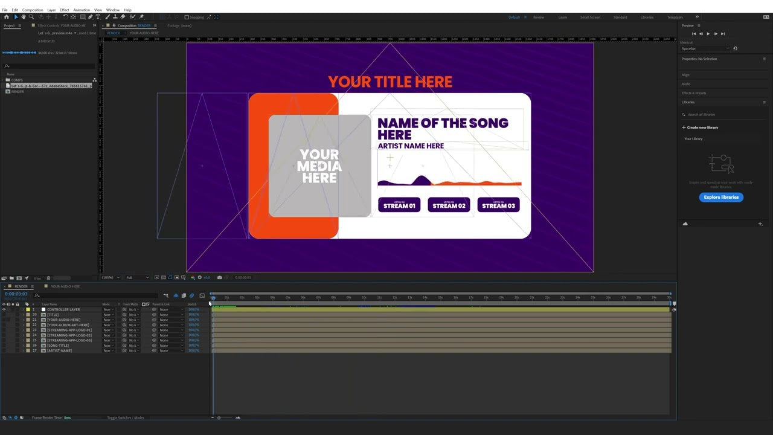Click the Take Snapshot camera icon
The height and width of the screenshot is (435, 773).
coord(220,277)
